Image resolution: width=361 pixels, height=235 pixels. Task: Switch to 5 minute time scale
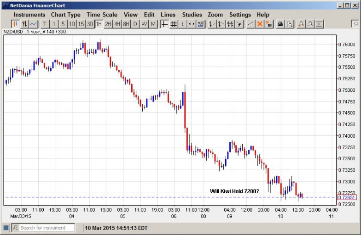(63, 24)
